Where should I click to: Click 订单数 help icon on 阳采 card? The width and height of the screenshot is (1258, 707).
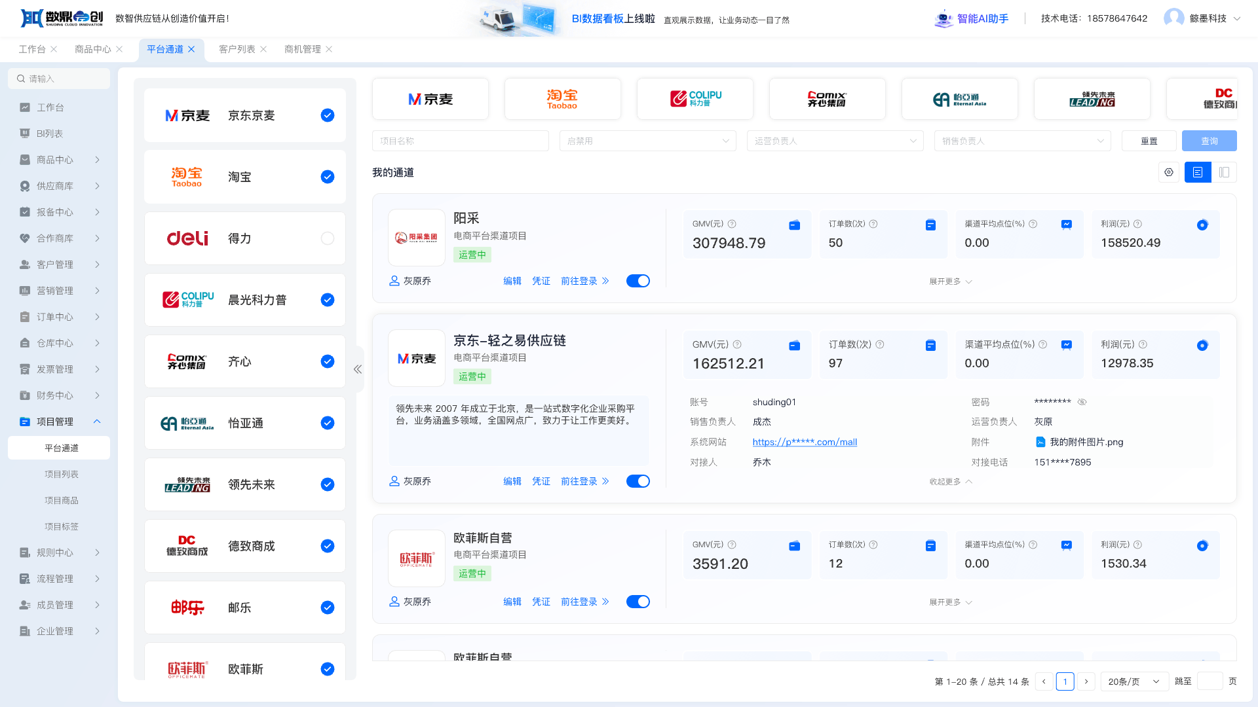(x=873, y=224)
